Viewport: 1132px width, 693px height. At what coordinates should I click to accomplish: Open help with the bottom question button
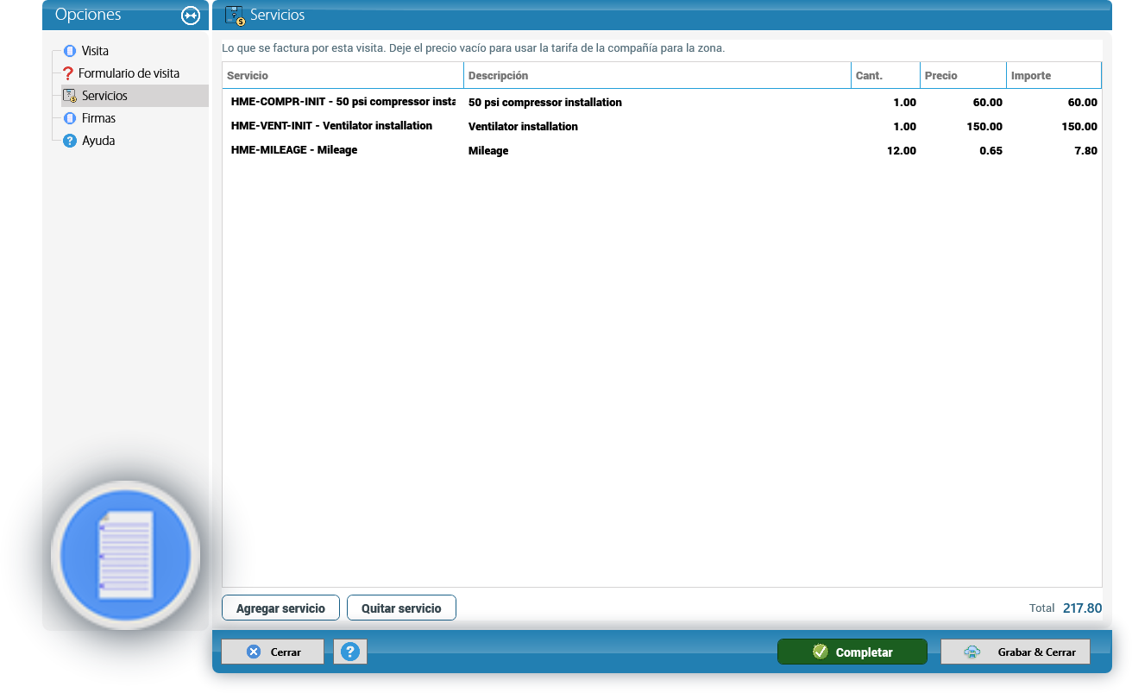[x=350, y=652]
